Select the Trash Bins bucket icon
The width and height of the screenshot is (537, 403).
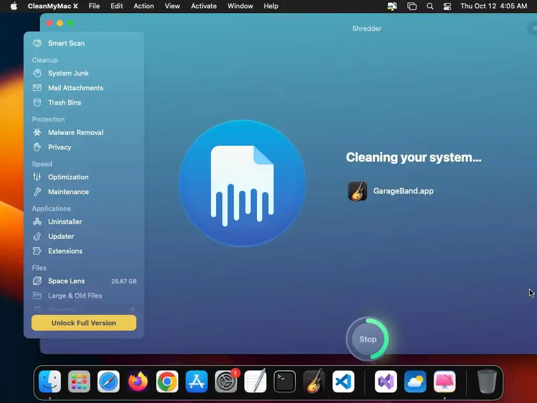coord(37,102)
